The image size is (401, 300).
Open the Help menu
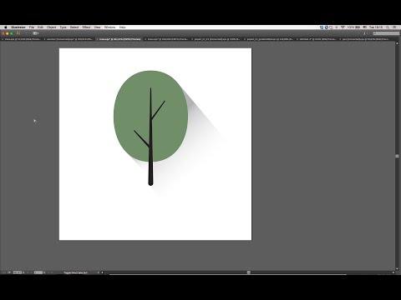[x=123, y=27]
